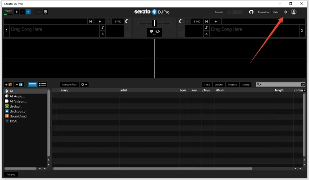The image size is (309, 180).
Task: Toggle SYNC on the left deck
Action: [x=117, y=21]
